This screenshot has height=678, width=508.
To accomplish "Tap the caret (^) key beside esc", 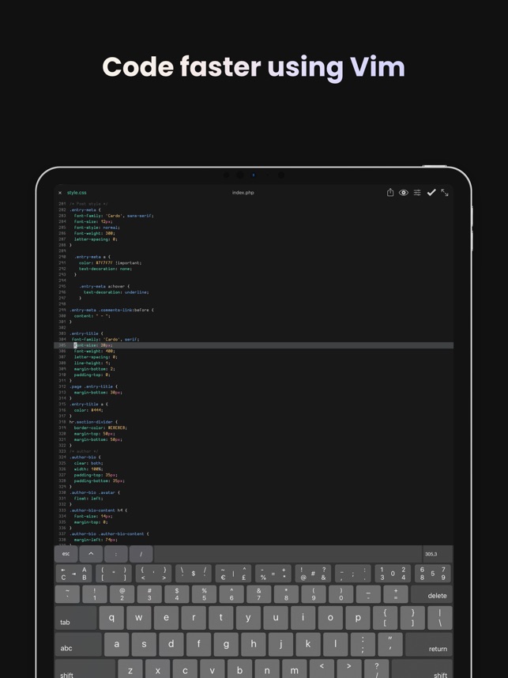I will click(x=91, y=554).
